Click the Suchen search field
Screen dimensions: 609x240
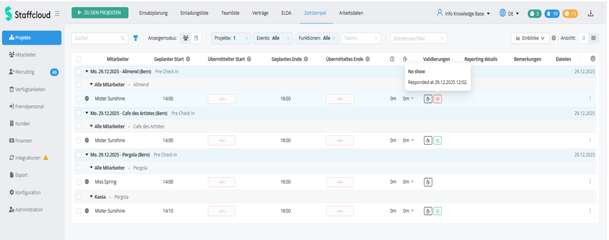click(x=100, y=38)
